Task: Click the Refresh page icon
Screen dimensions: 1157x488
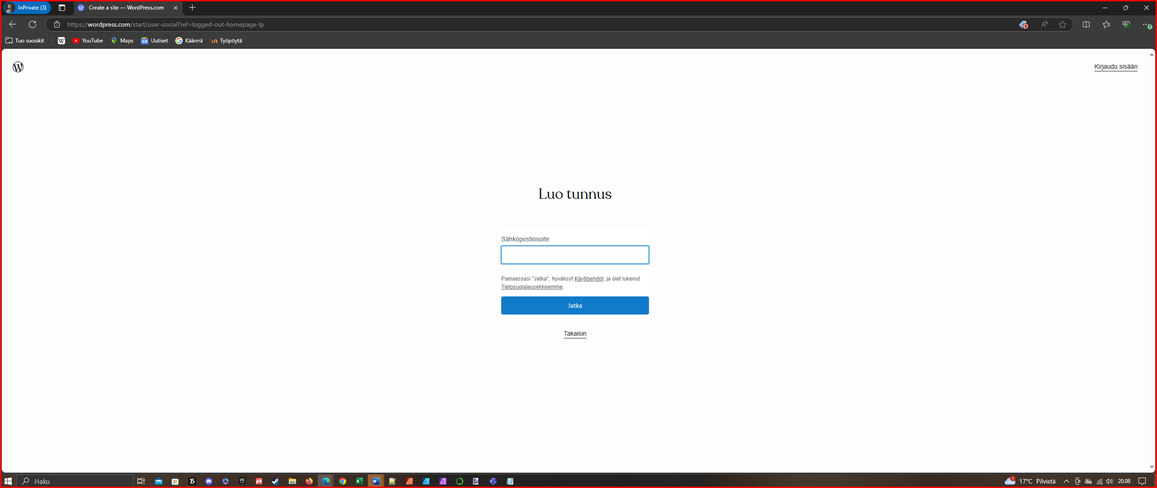Action: (x=33, y=24)
